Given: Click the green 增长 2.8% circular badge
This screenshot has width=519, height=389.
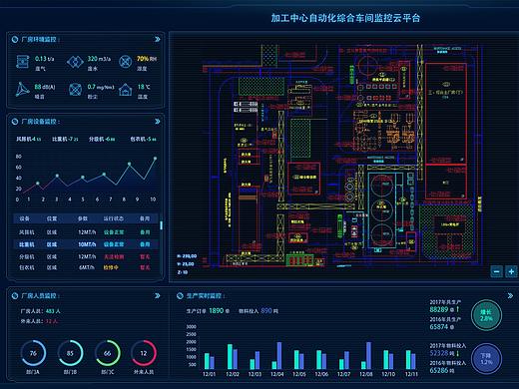Looking at the screenshot, I should (486, 315).
